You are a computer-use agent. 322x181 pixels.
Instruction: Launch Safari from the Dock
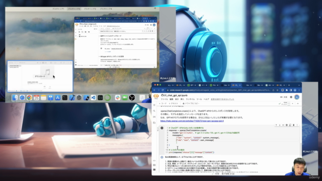[x=22, y=98]
